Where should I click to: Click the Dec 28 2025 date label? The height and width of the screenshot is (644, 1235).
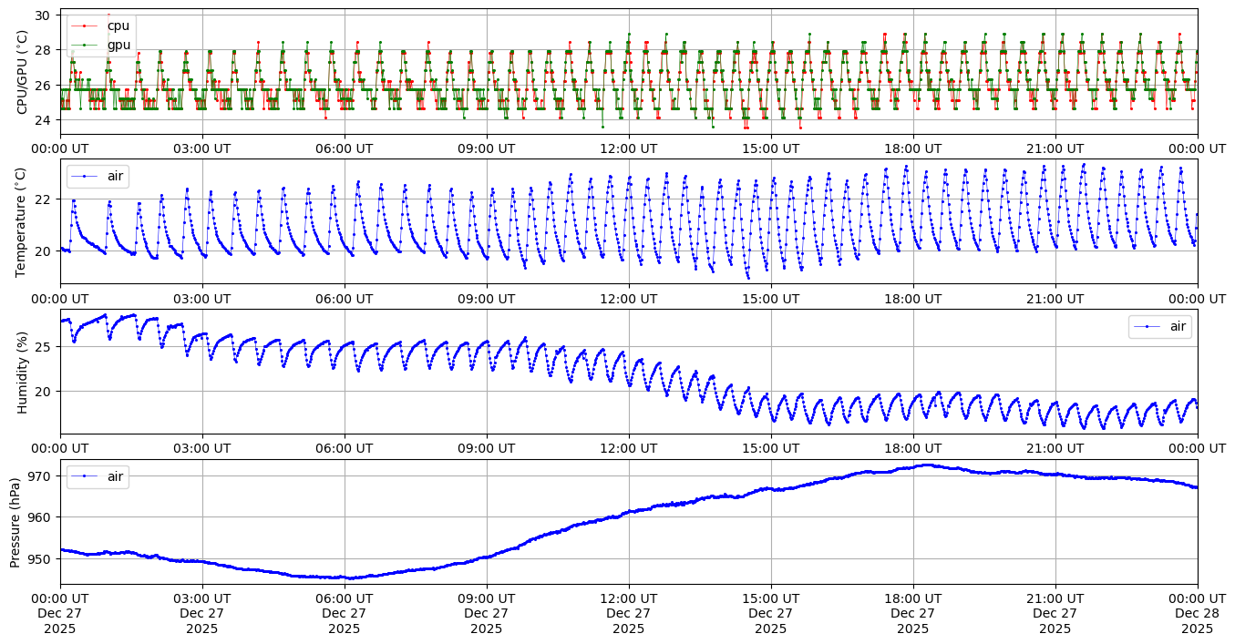tap(1197, 612)
